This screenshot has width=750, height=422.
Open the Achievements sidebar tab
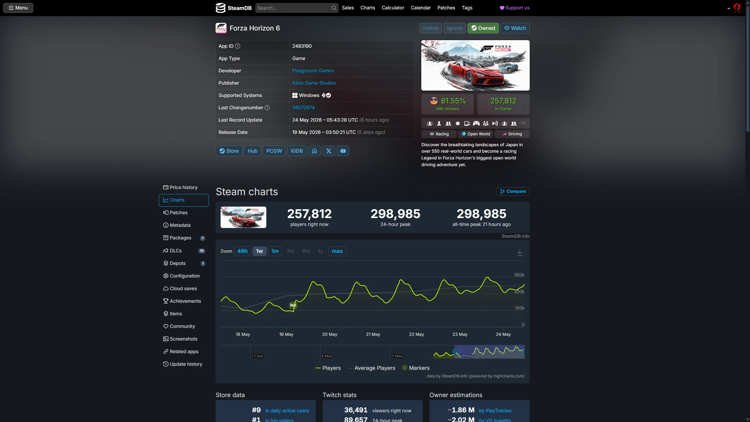point(184,301)
